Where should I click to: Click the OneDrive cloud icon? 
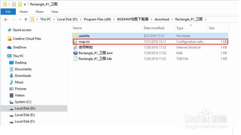pos(9,47)
